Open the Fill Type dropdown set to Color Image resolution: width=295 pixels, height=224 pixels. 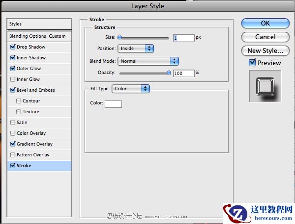coord(131,89)
